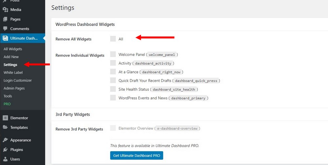
Task: Click the Appearance paintbrush icon
Action: tap(5, 140)
